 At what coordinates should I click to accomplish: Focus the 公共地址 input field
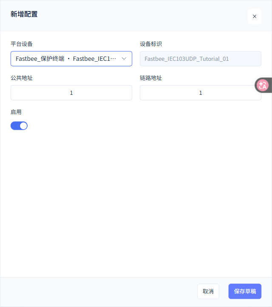pos(71,93)
